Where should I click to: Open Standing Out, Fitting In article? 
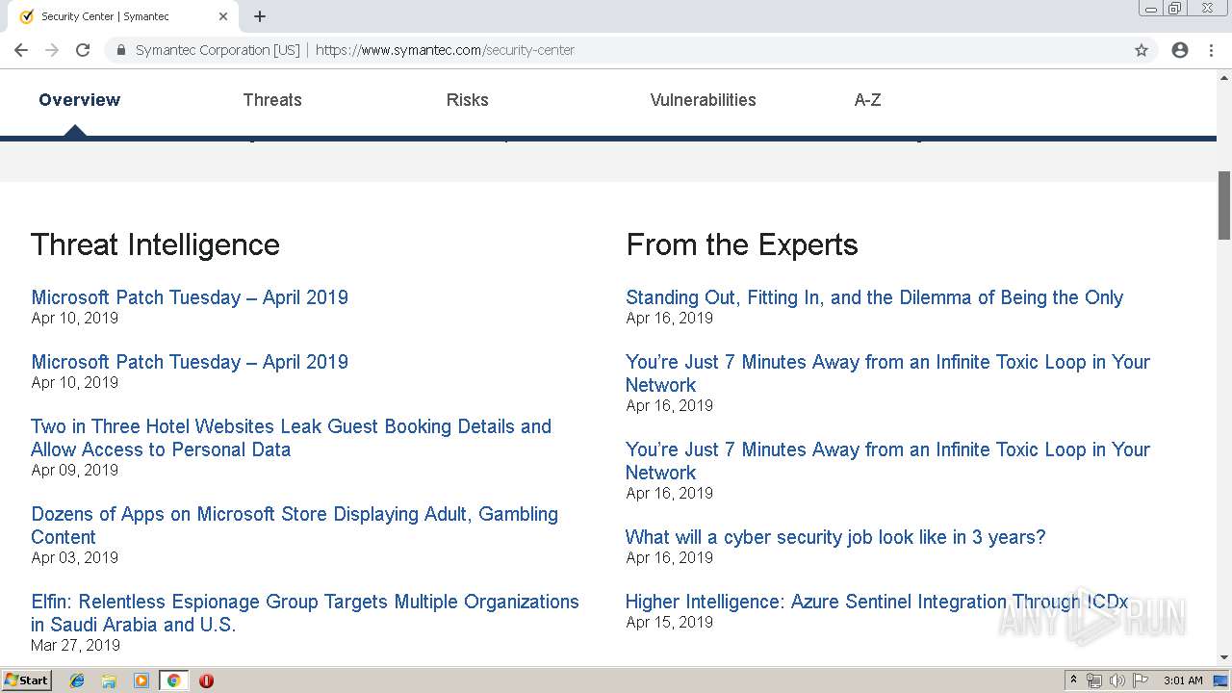pyautogui.click(x=874, y=297)
